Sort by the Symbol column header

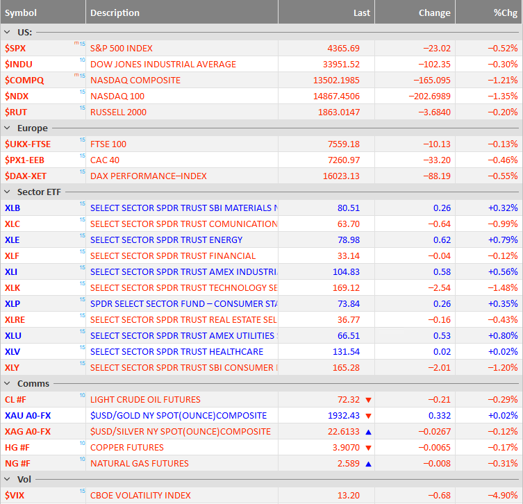[x=43, y=12]
